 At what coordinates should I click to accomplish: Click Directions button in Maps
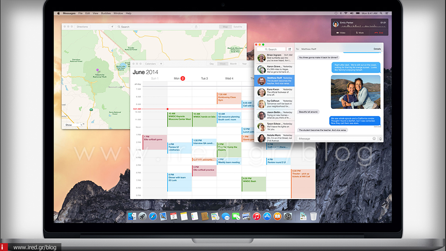coord(82,27)
